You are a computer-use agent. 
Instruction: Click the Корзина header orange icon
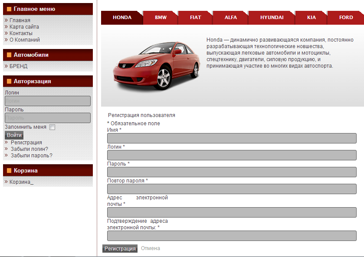[x=9, y=170]
